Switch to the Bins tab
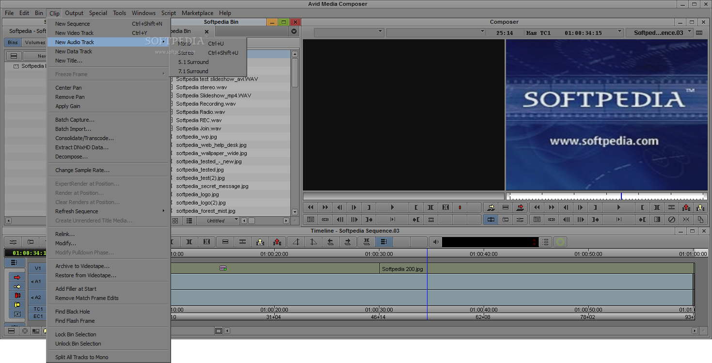 tap(13, 43)
